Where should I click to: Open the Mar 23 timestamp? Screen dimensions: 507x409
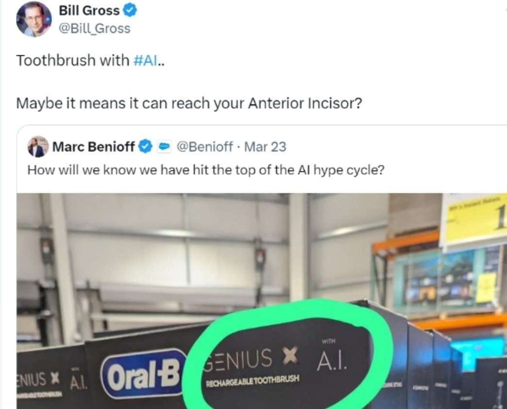265,147
